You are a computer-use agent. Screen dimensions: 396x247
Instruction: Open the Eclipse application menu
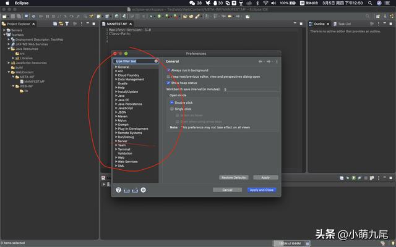(22, 3)
